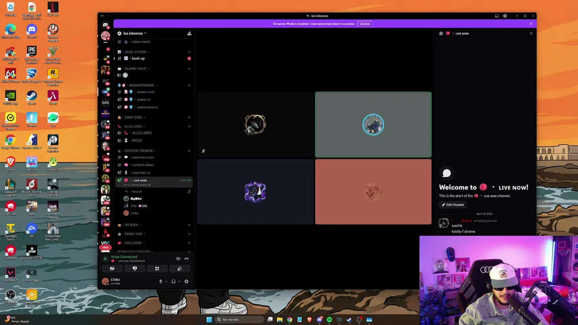Focus the orange cat avatar participant tile
This screenshot has height=325, width=578.
tap(373, 192)
